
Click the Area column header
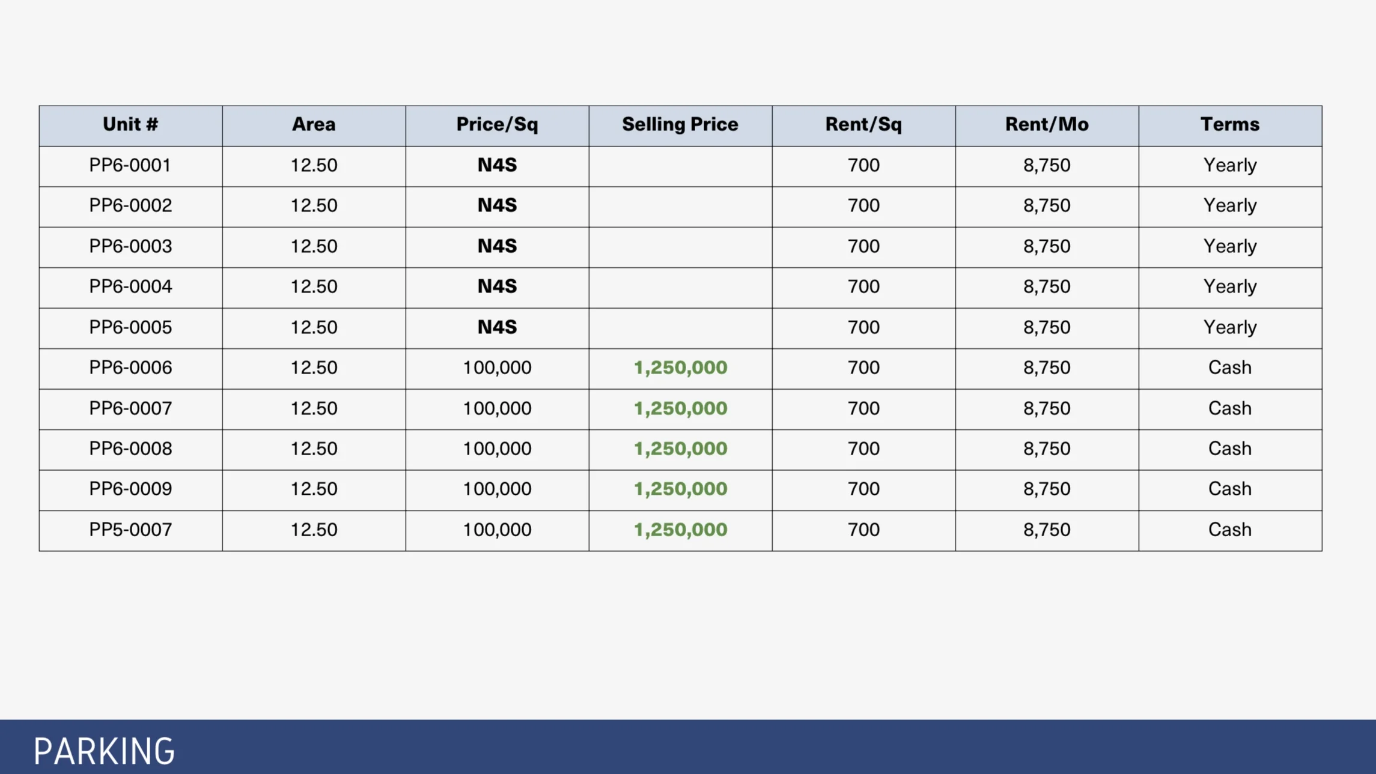tap(314, 125)
